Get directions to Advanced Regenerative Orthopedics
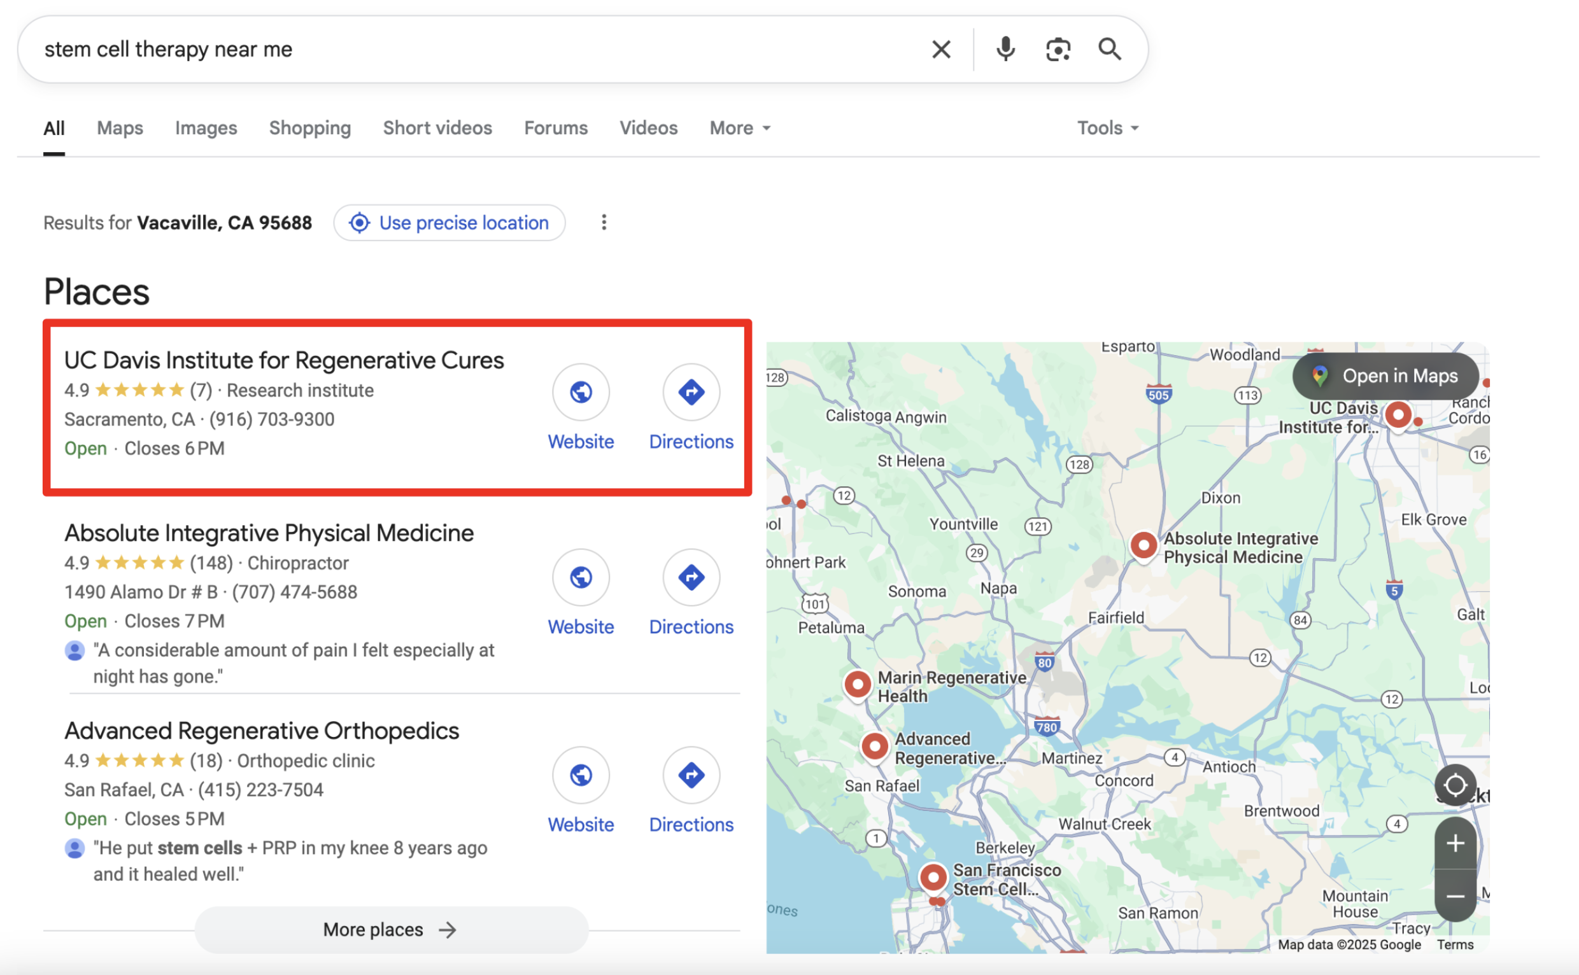Image resolution: width=1579 pixels, height=975 pixels. [x=691, y=775]
